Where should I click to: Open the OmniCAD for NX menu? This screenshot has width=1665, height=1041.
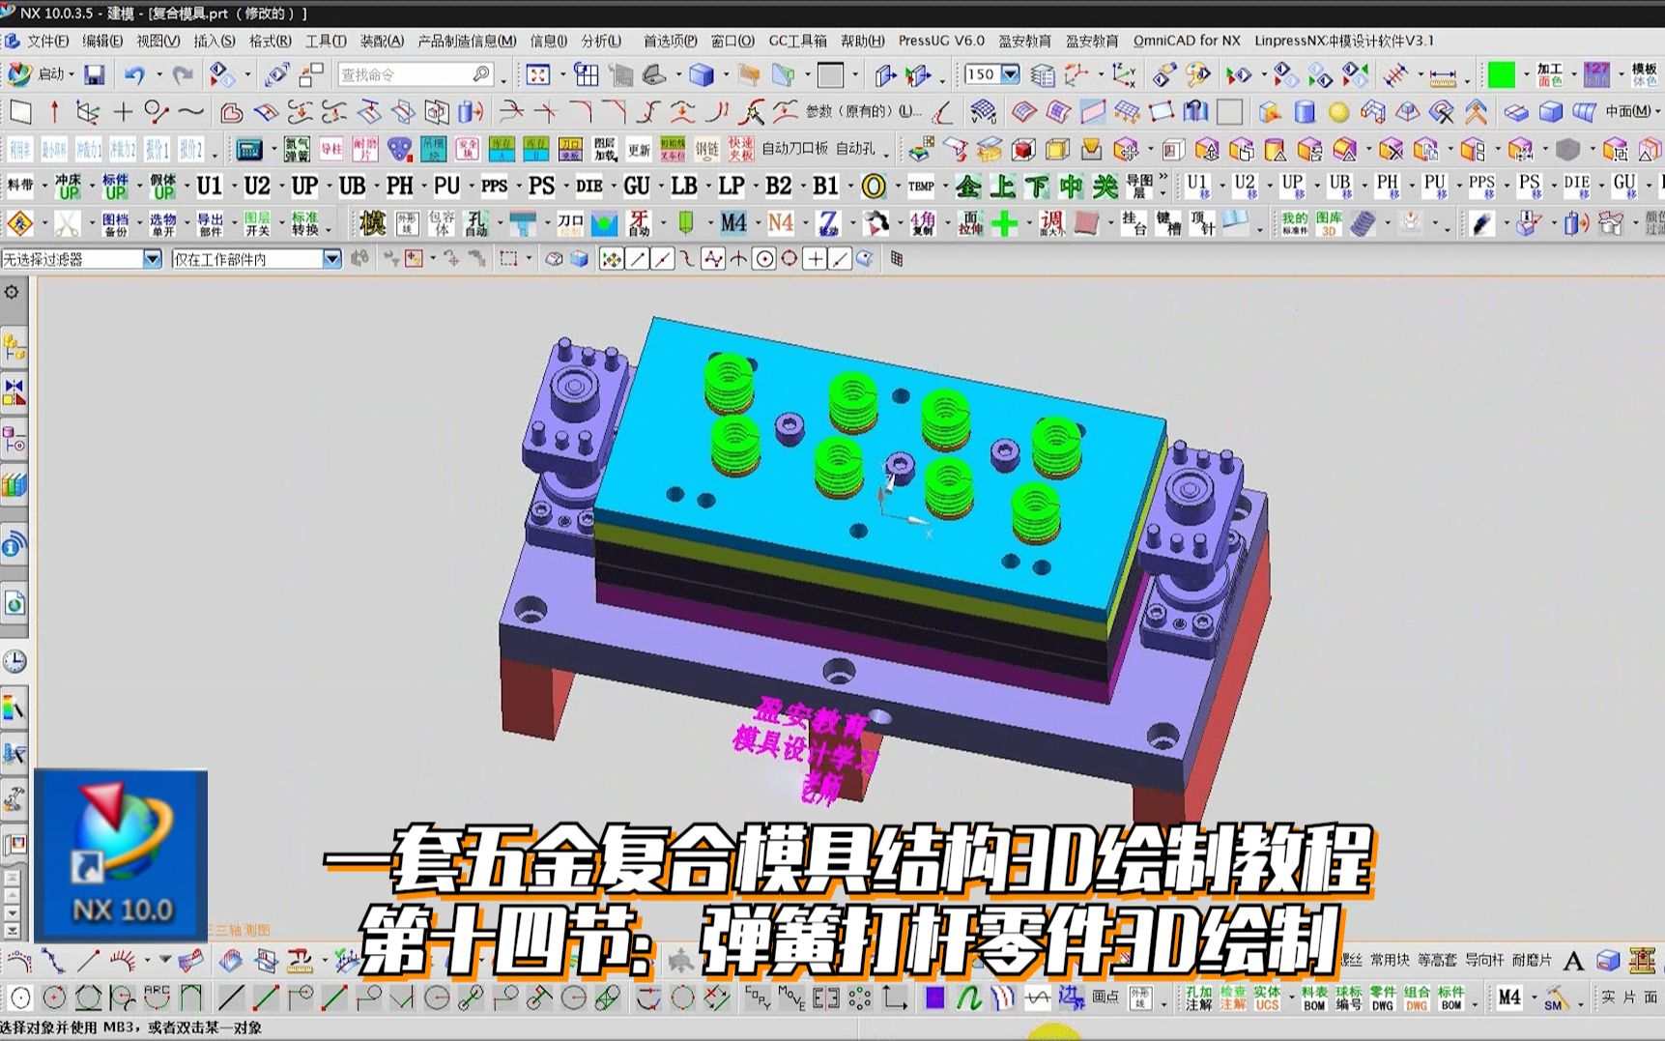(x=1187, y=41)
